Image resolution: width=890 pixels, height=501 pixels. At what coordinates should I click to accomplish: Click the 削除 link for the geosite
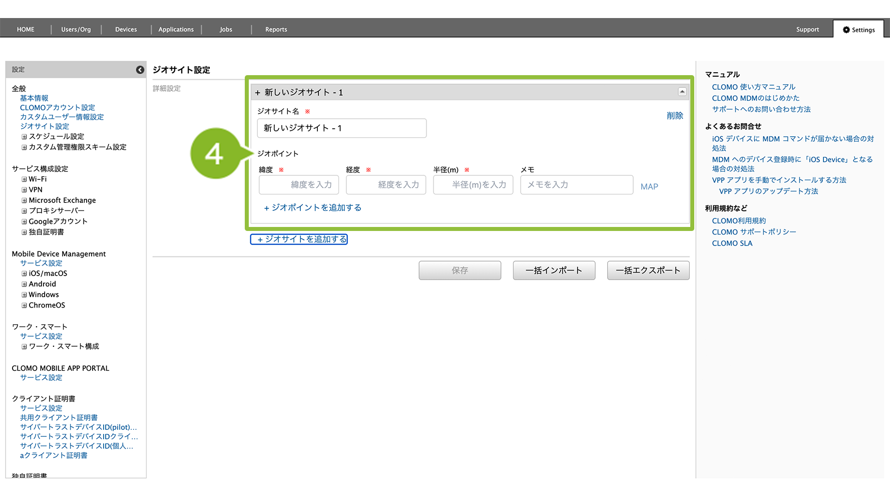[x=675, y=116]
